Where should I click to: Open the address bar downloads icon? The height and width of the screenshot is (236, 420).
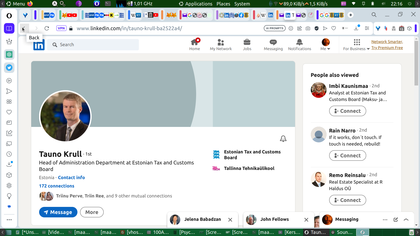point(356,28)
